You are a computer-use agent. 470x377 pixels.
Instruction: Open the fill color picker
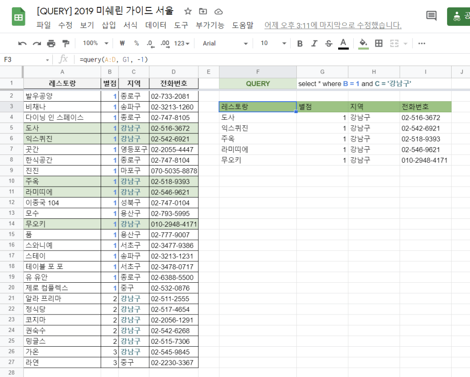coord(363,43)
